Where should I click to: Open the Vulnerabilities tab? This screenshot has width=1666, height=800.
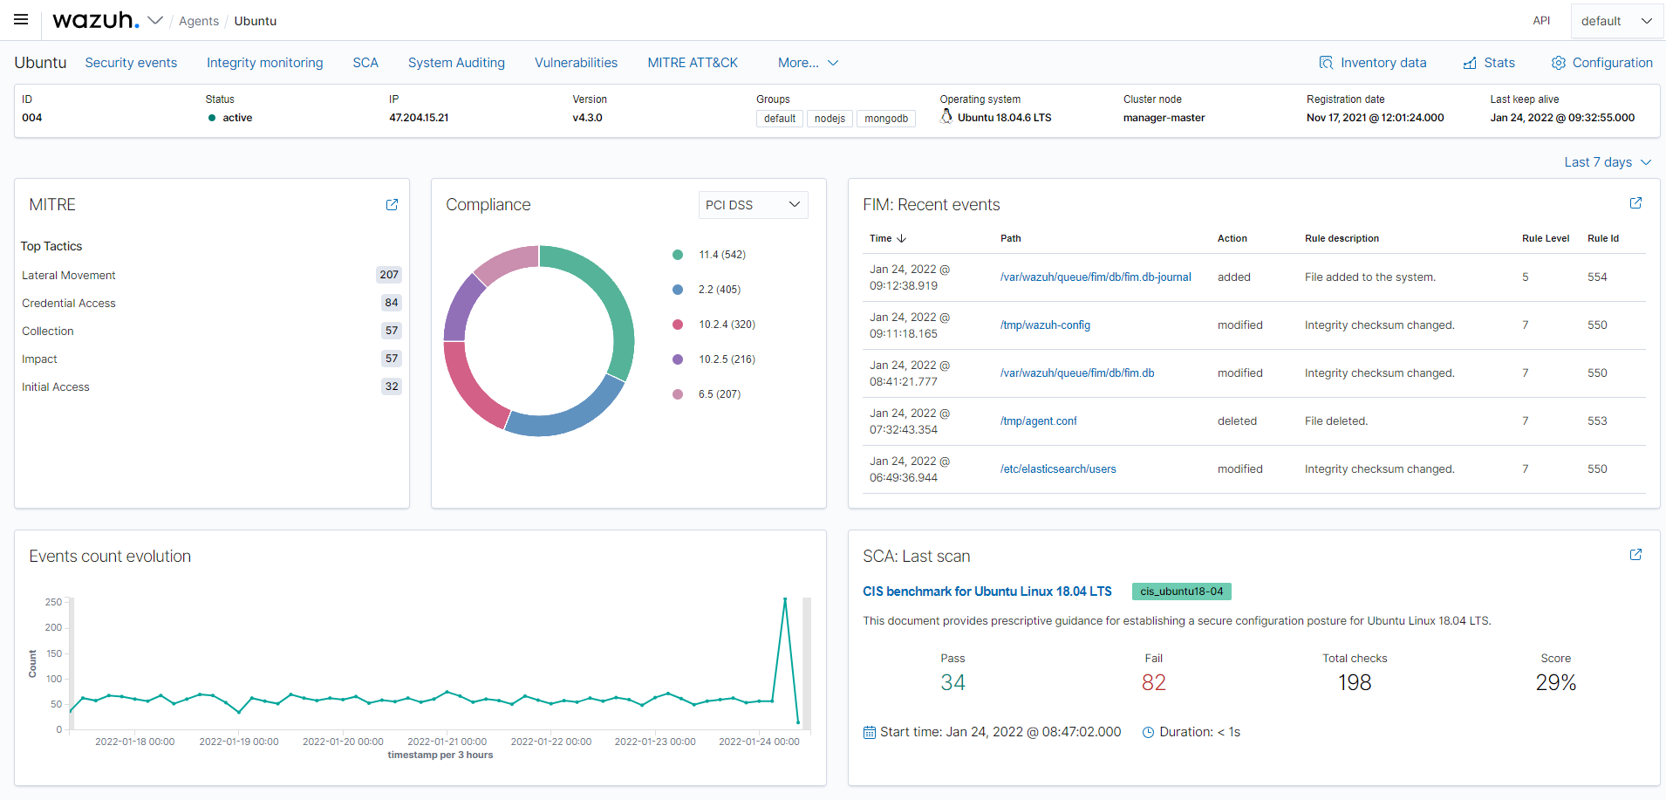pyautogui.click(x=576, y=63)
